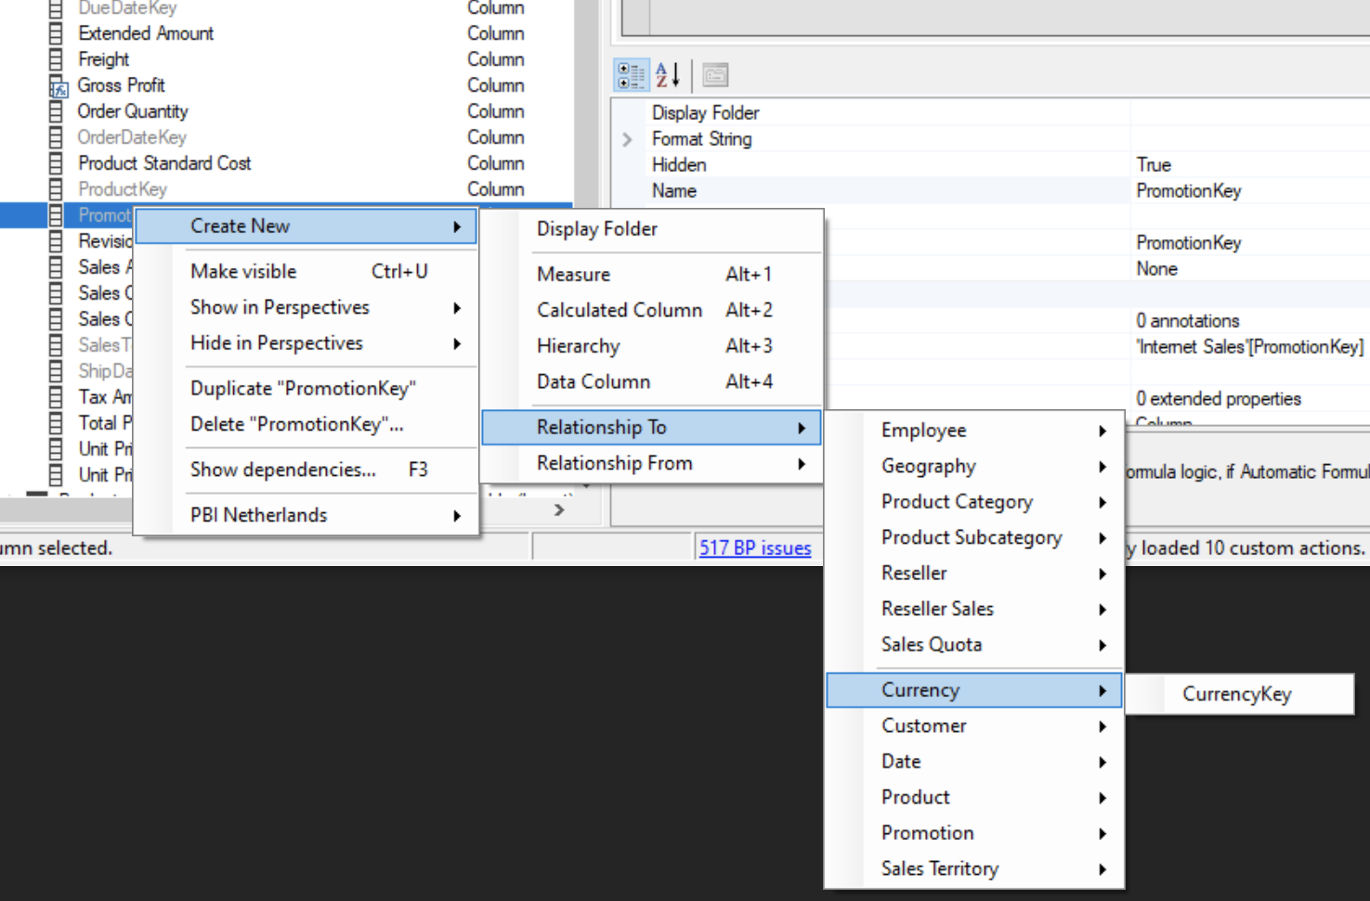Click the Gross Profit calculated column icon

click(x=58, y=85)
